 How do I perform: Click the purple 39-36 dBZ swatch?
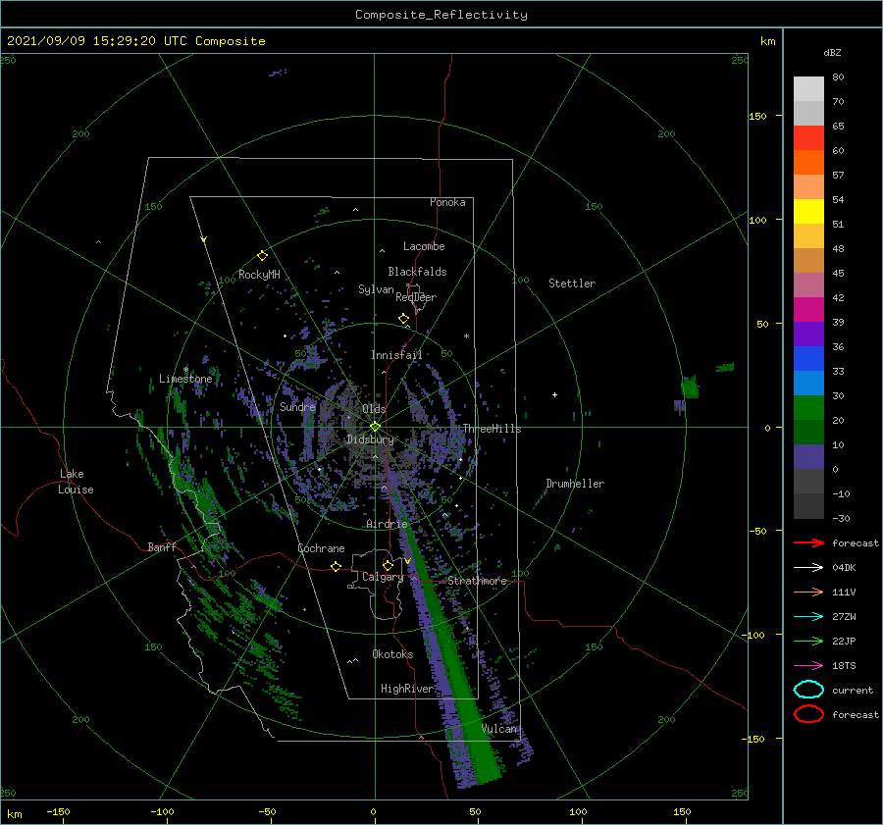(808, 335)
